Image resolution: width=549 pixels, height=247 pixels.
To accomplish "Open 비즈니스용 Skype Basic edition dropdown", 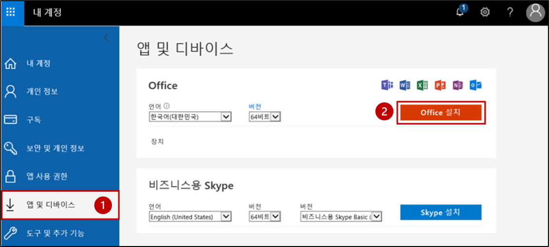I will point(341,217).
